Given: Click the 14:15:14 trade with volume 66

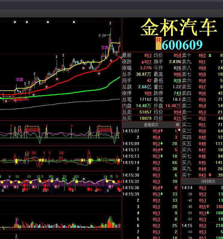Looking at the screenshot, I should 150,162.
